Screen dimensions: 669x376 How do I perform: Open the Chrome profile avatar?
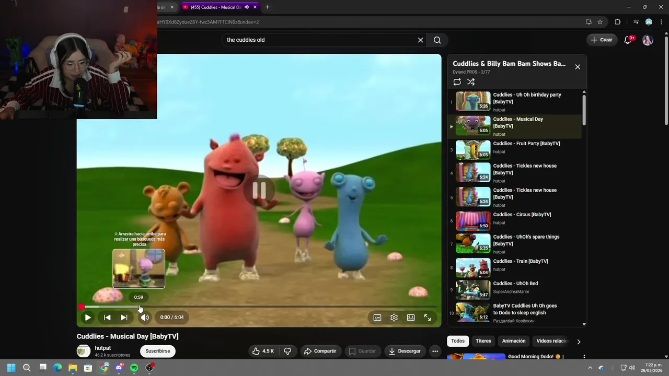pyautogui.click(x=649, y=22)
